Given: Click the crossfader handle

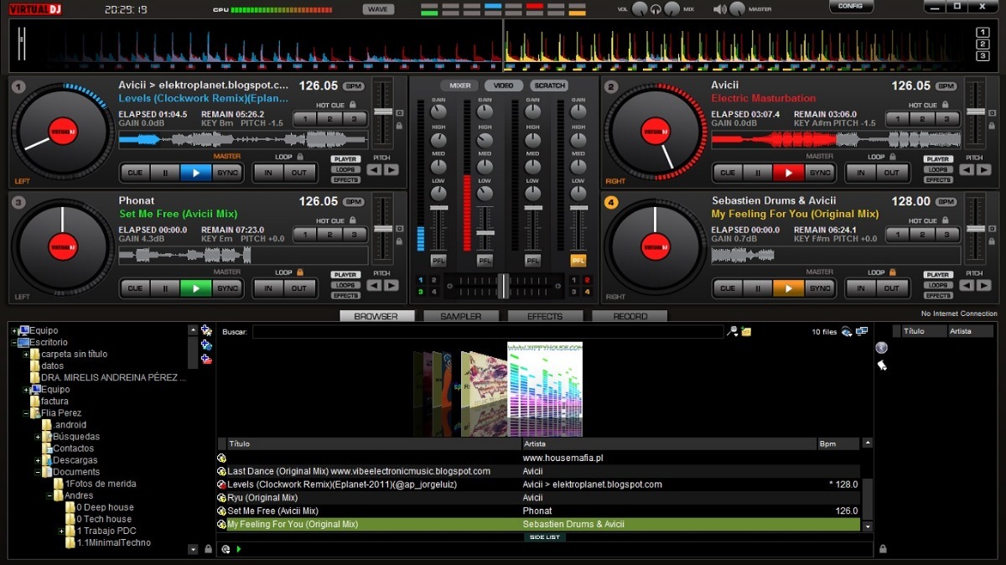Looking at the screenshot, I should (x=503, y=286).
